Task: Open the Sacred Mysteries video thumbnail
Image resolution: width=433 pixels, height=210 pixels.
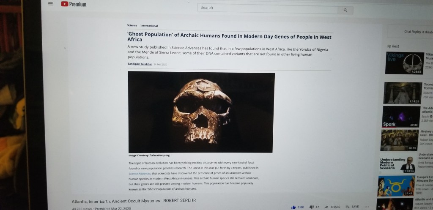Action: pos(403,93)
